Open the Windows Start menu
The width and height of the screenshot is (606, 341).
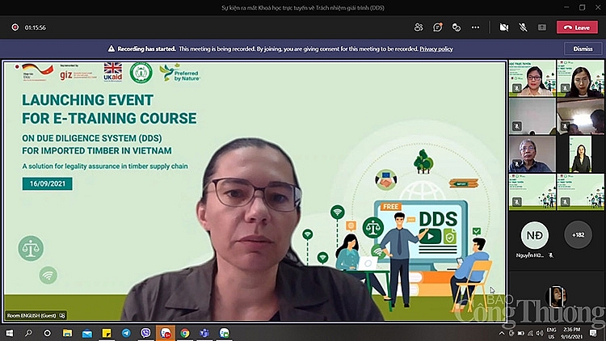tap(10, 333)
